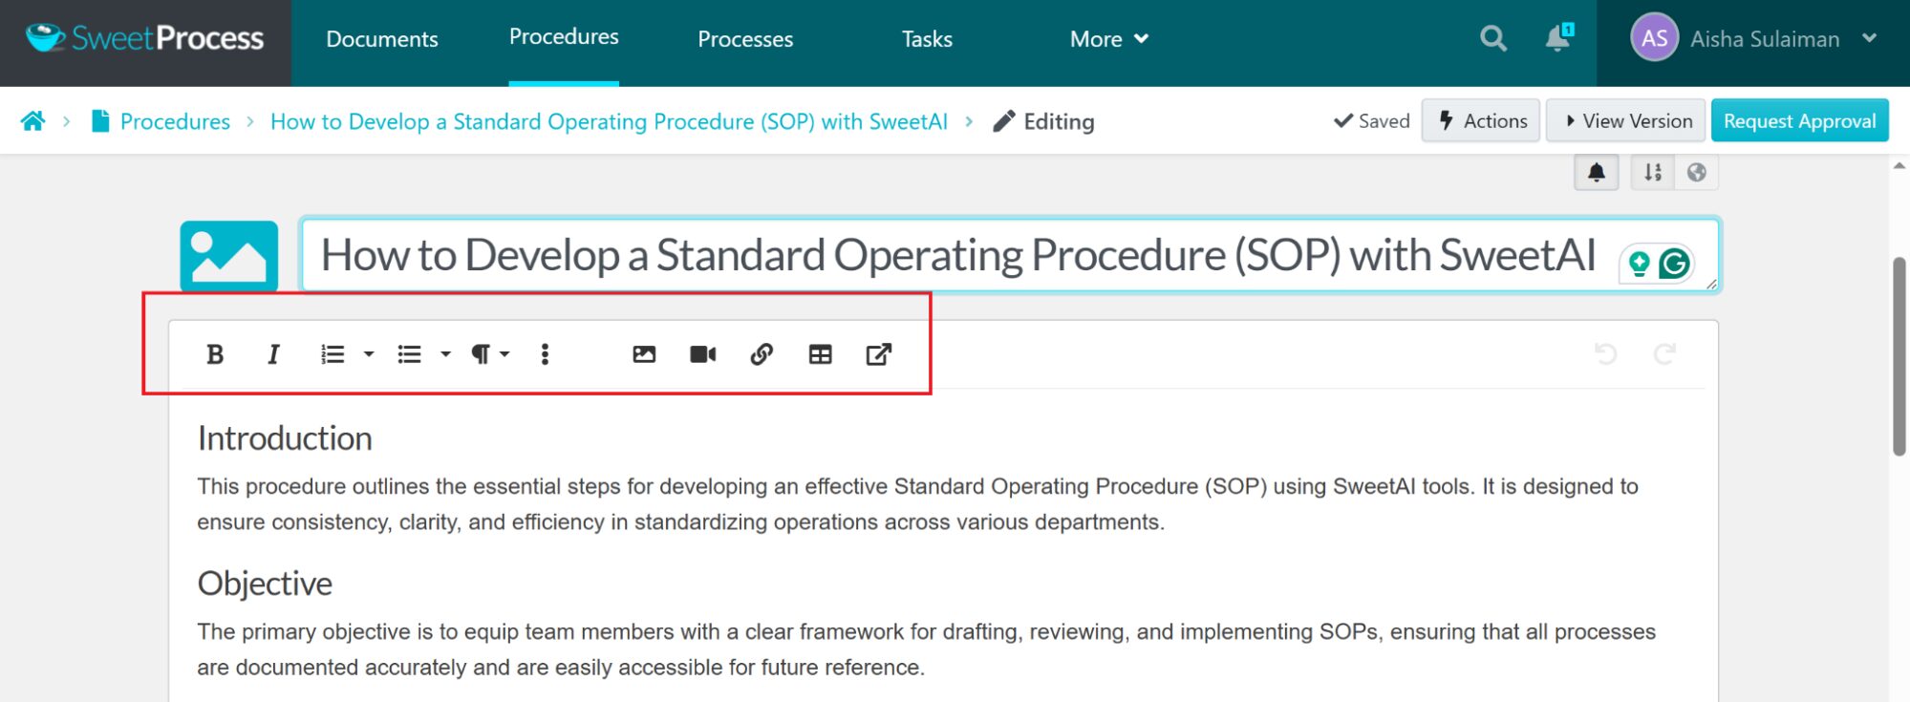1910x702 pixels.
Task: Toggle the globe language icon above the editor
Action: [x=1697, y=172]
